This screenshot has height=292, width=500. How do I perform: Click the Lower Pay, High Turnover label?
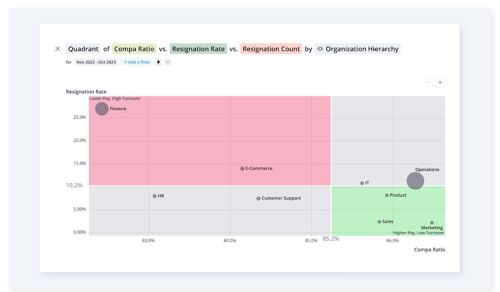(x=115, y=98)
